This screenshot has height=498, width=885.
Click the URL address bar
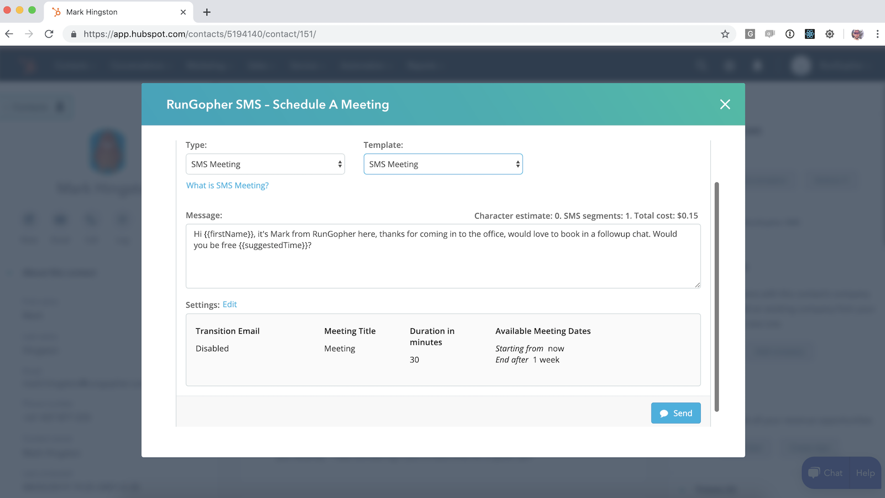point(387,34)
